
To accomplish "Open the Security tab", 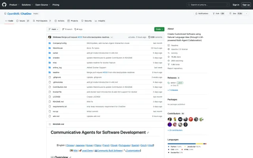I will pyautogui.click(x=87, y=21).
